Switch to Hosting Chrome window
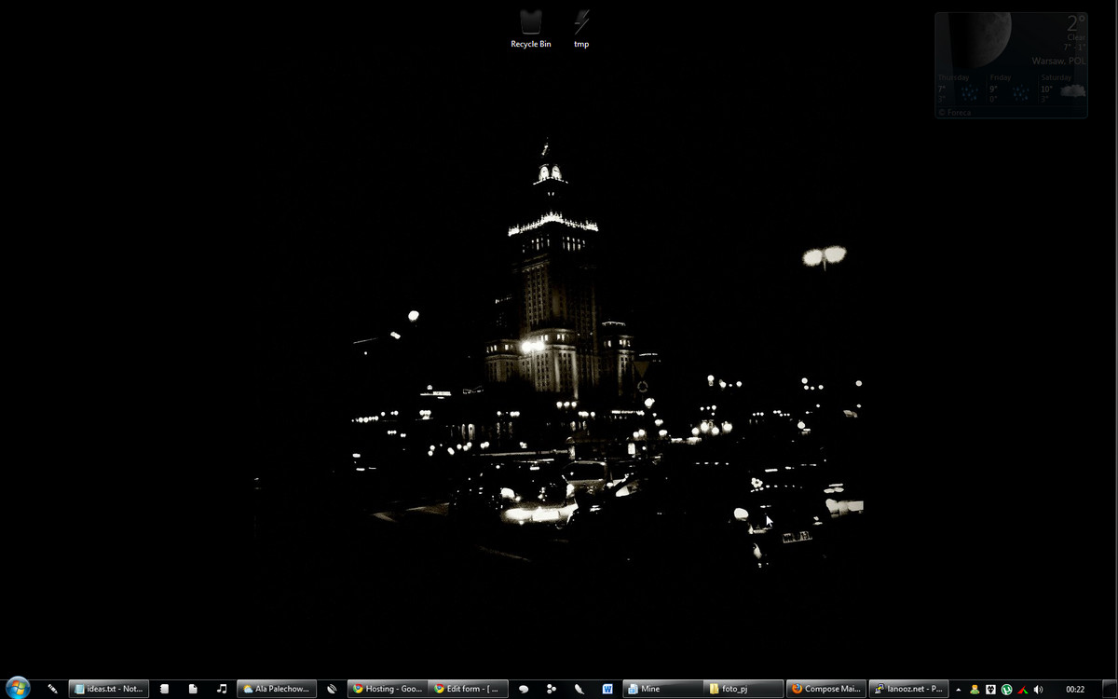 [386, 689]
